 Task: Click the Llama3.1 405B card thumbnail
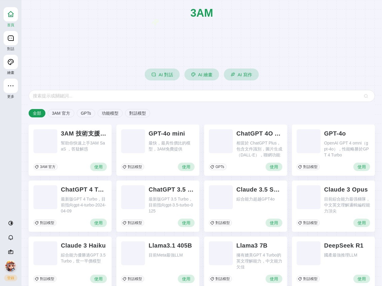pyautogui.click(x=133, y=253)
